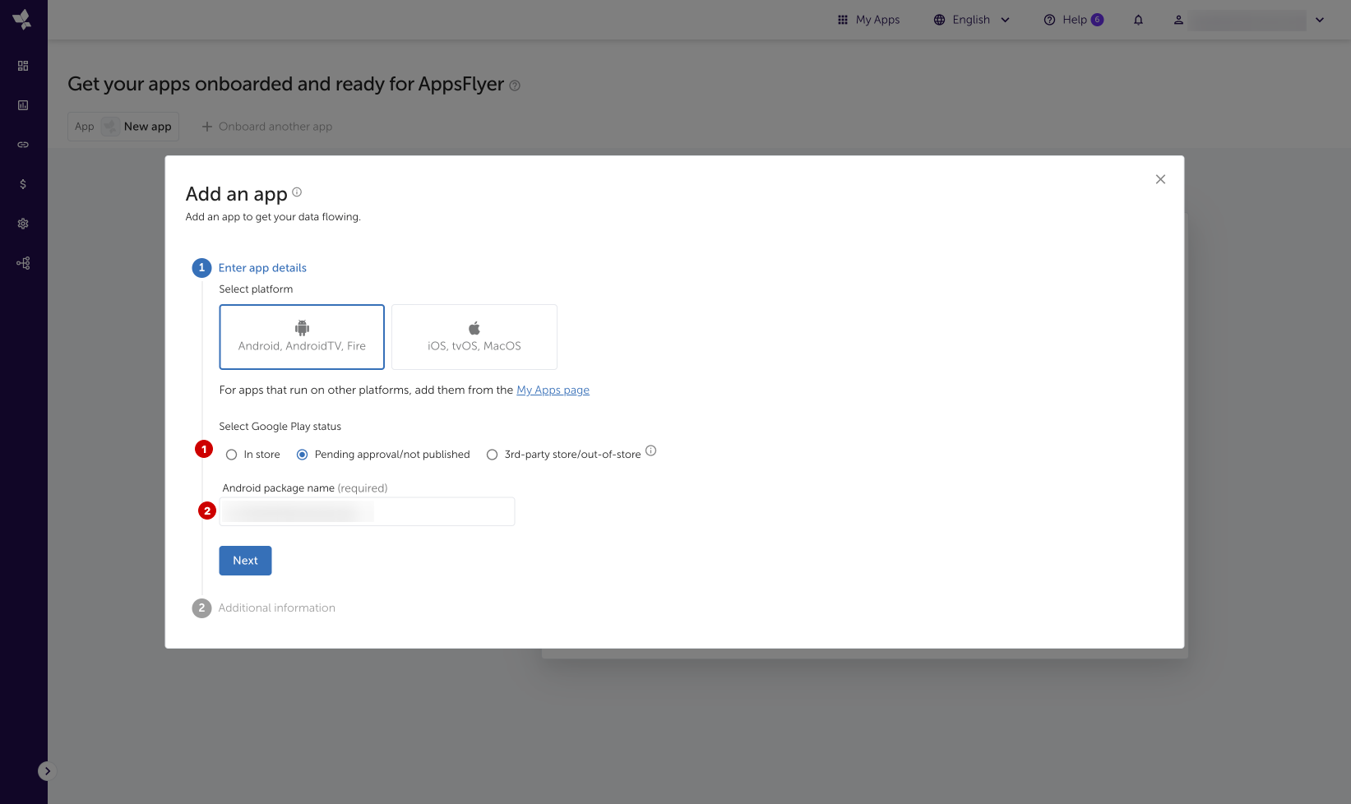This screenshot has width=1351, height=804.
Task: Open the reports chart icon in sidebar
Action: pyautogui.click(x=23, y=105)
